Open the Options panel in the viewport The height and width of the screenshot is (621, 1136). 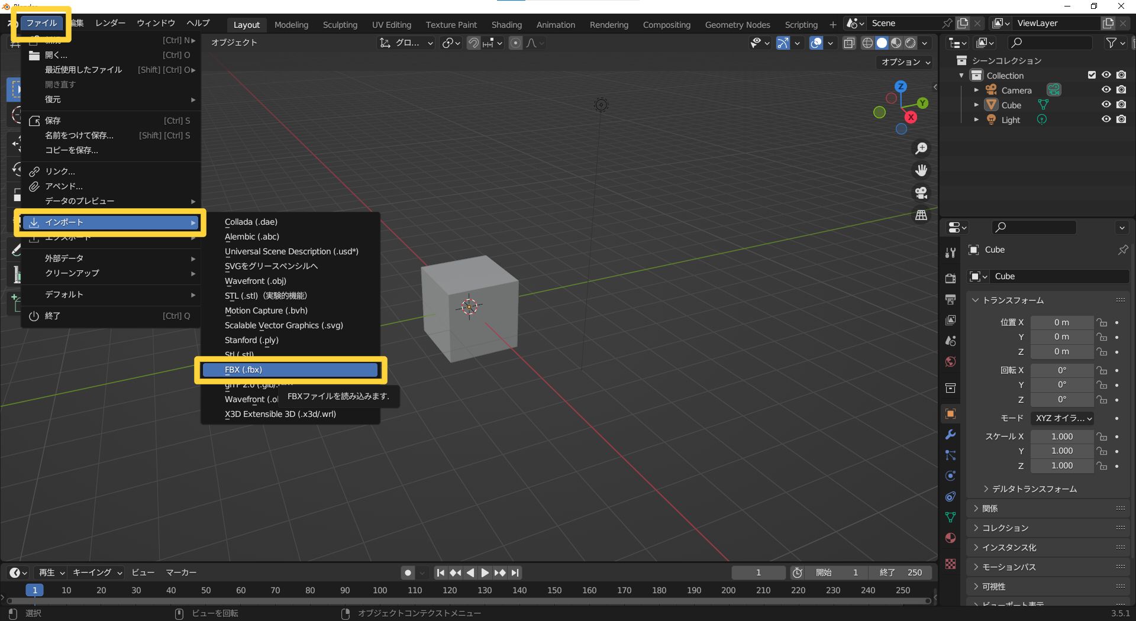[x=903, y=62]
